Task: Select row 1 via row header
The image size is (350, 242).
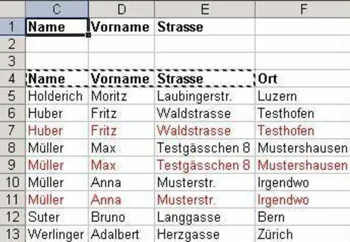Action: pyautogui.click(x=12, y=26)
